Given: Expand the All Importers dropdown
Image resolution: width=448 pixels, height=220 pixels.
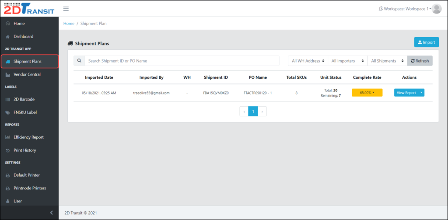Looking at the screenshot, I should 348,61.
